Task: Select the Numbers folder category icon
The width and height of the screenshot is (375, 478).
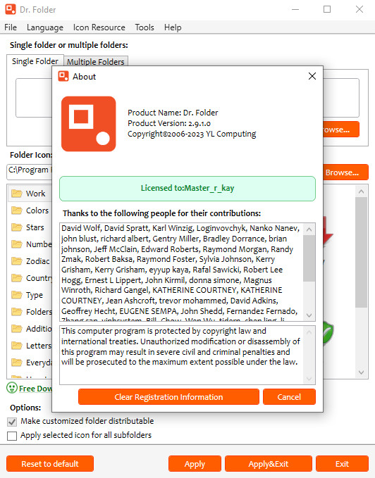Action: [17, 244]
